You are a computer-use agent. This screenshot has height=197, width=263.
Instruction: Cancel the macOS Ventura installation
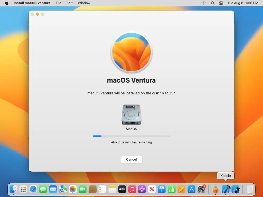tap(131, 160)
